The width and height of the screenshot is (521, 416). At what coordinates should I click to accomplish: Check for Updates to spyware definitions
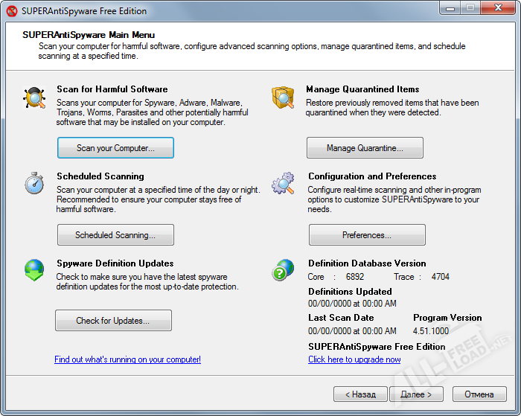tap(113, 321)
